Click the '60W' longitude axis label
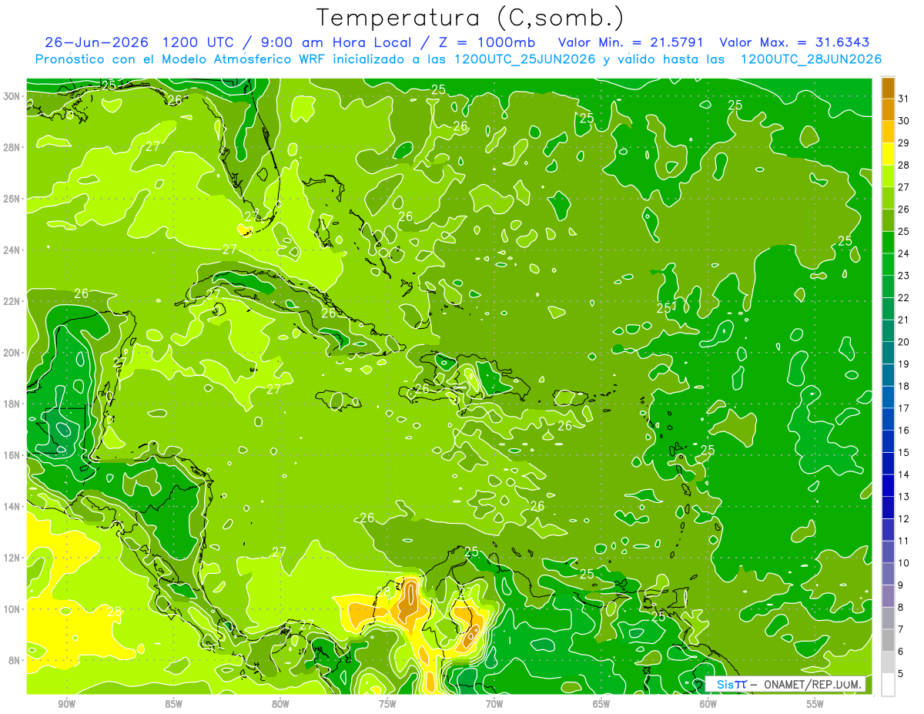The image size is (924, 714). click(708, 704)
